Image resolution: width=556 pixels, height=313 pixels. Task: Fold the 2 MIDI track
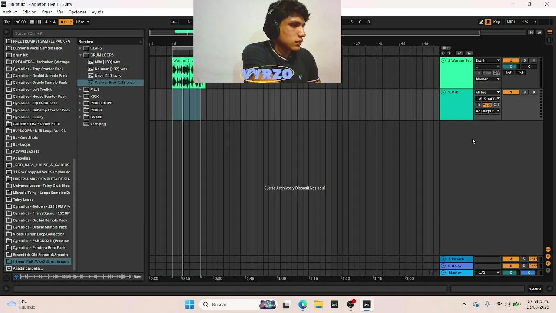coord(443,92)
